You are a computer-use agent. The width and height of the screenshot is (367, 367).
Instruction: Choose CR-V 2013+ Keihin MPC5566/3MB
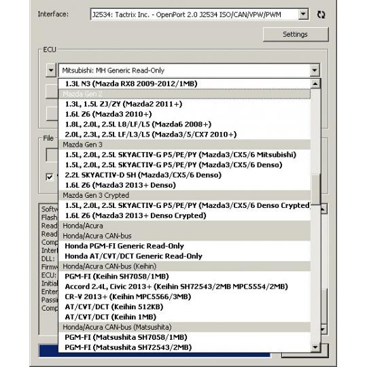point(184,297)
